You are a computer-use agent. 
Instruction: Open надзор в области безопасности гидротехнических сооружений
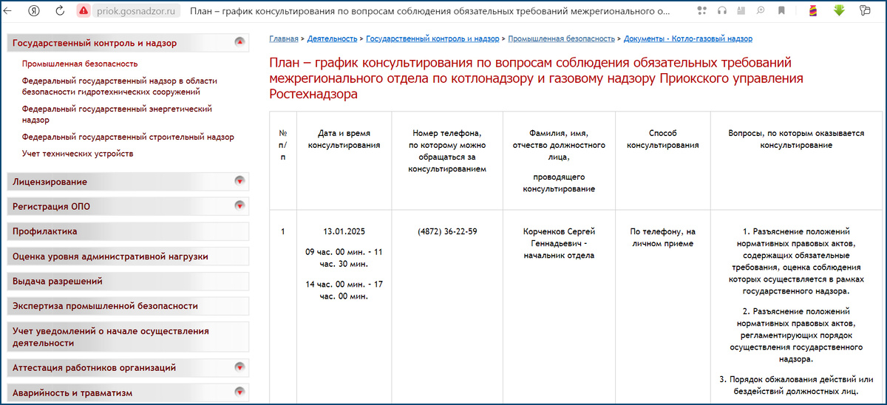pos(120,86)
